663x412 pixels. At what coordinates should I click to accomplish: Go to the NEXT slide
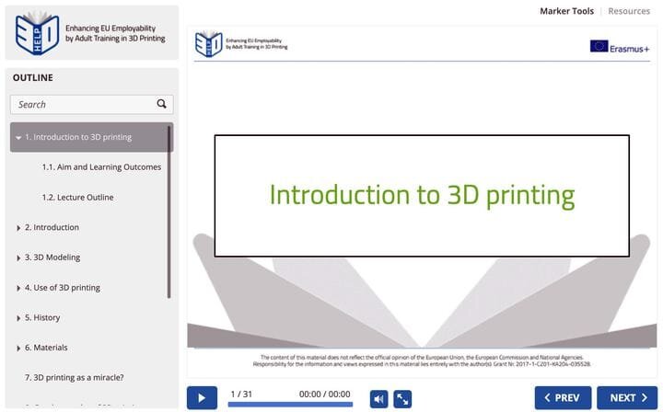(x=627, y=398)
